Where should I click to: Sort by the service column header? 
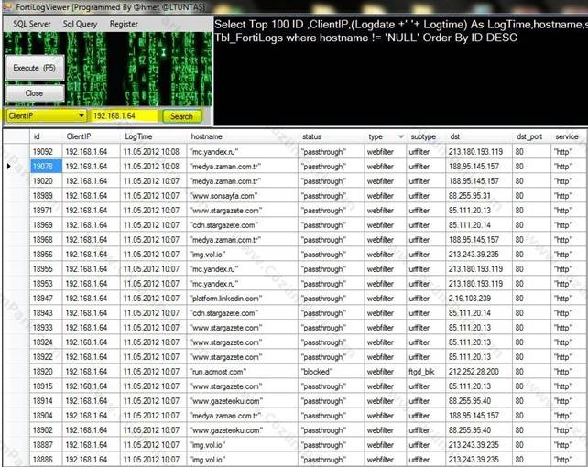click(567, 136)
